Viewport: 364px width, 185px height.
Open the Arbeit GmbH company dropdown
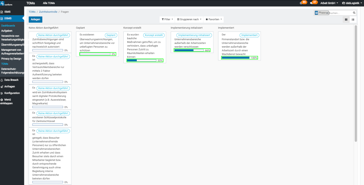[x=328, y=3]
